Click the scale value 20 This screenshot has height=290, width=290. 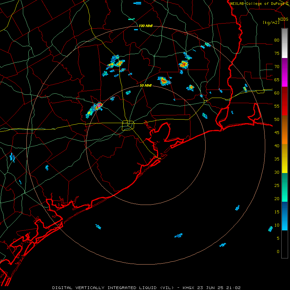(277, 198)
